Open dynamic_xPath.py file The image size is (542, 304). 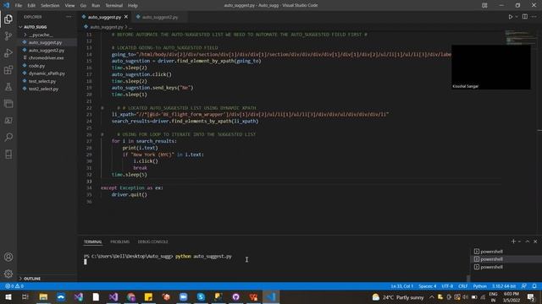[47, 73]
